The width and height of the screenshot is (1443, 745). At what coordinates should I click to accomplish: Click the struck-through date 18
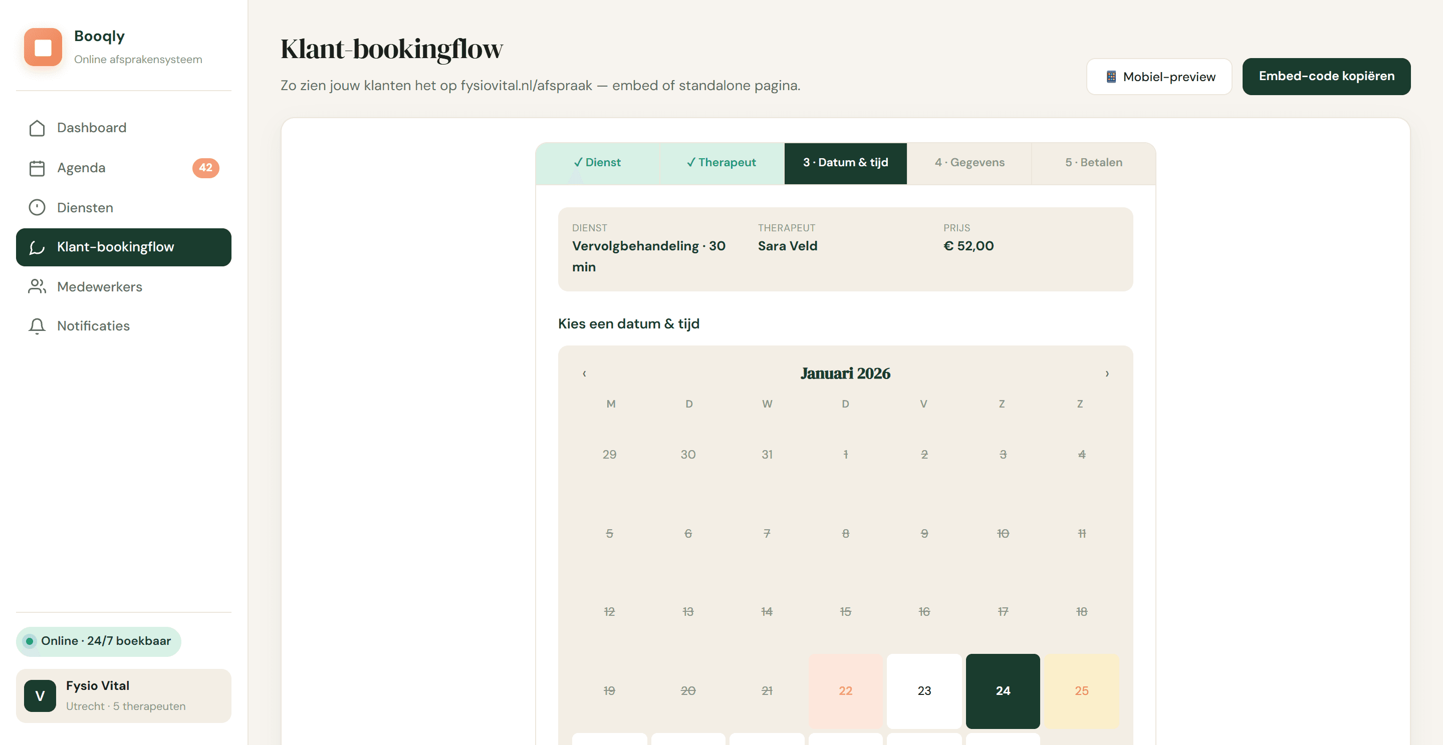click(x=1082, y=612)
